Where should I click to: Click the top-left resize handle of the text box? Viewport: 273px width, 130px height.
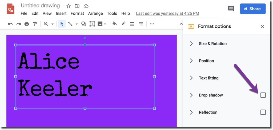pos(15,45)
